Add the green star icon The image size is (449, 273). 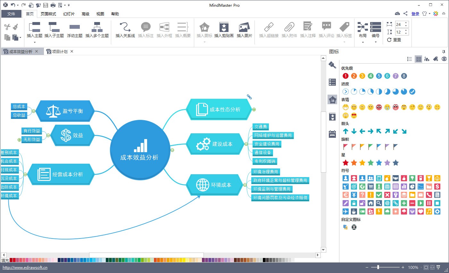(370, 163)
